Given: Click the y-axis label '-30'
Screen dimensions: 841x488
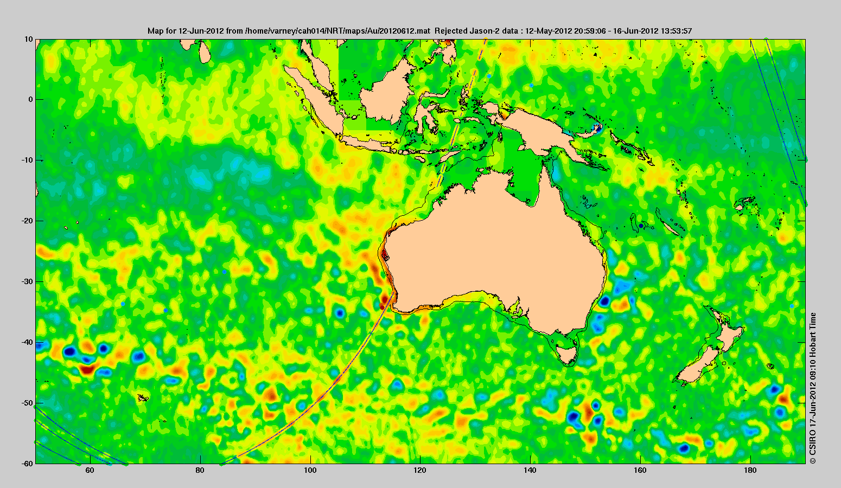Looking at the screenshot, I should [x=27, y=282].
